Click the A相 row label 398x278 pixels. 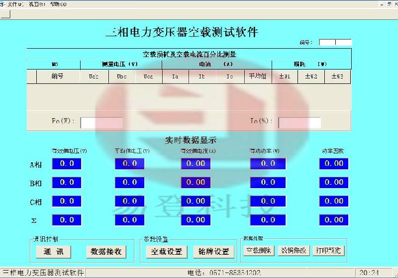[36, 165]
